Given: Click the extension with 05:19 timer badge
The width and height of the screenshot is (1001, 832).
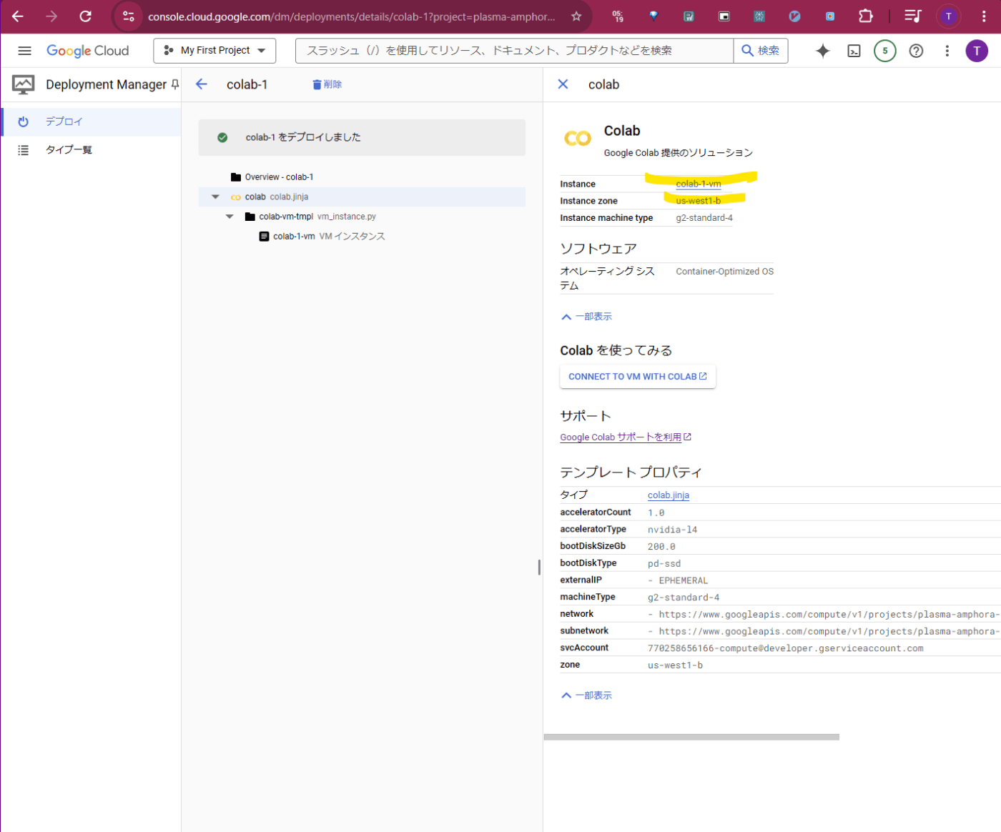Looking at the screenshot, I should [618, 16].
